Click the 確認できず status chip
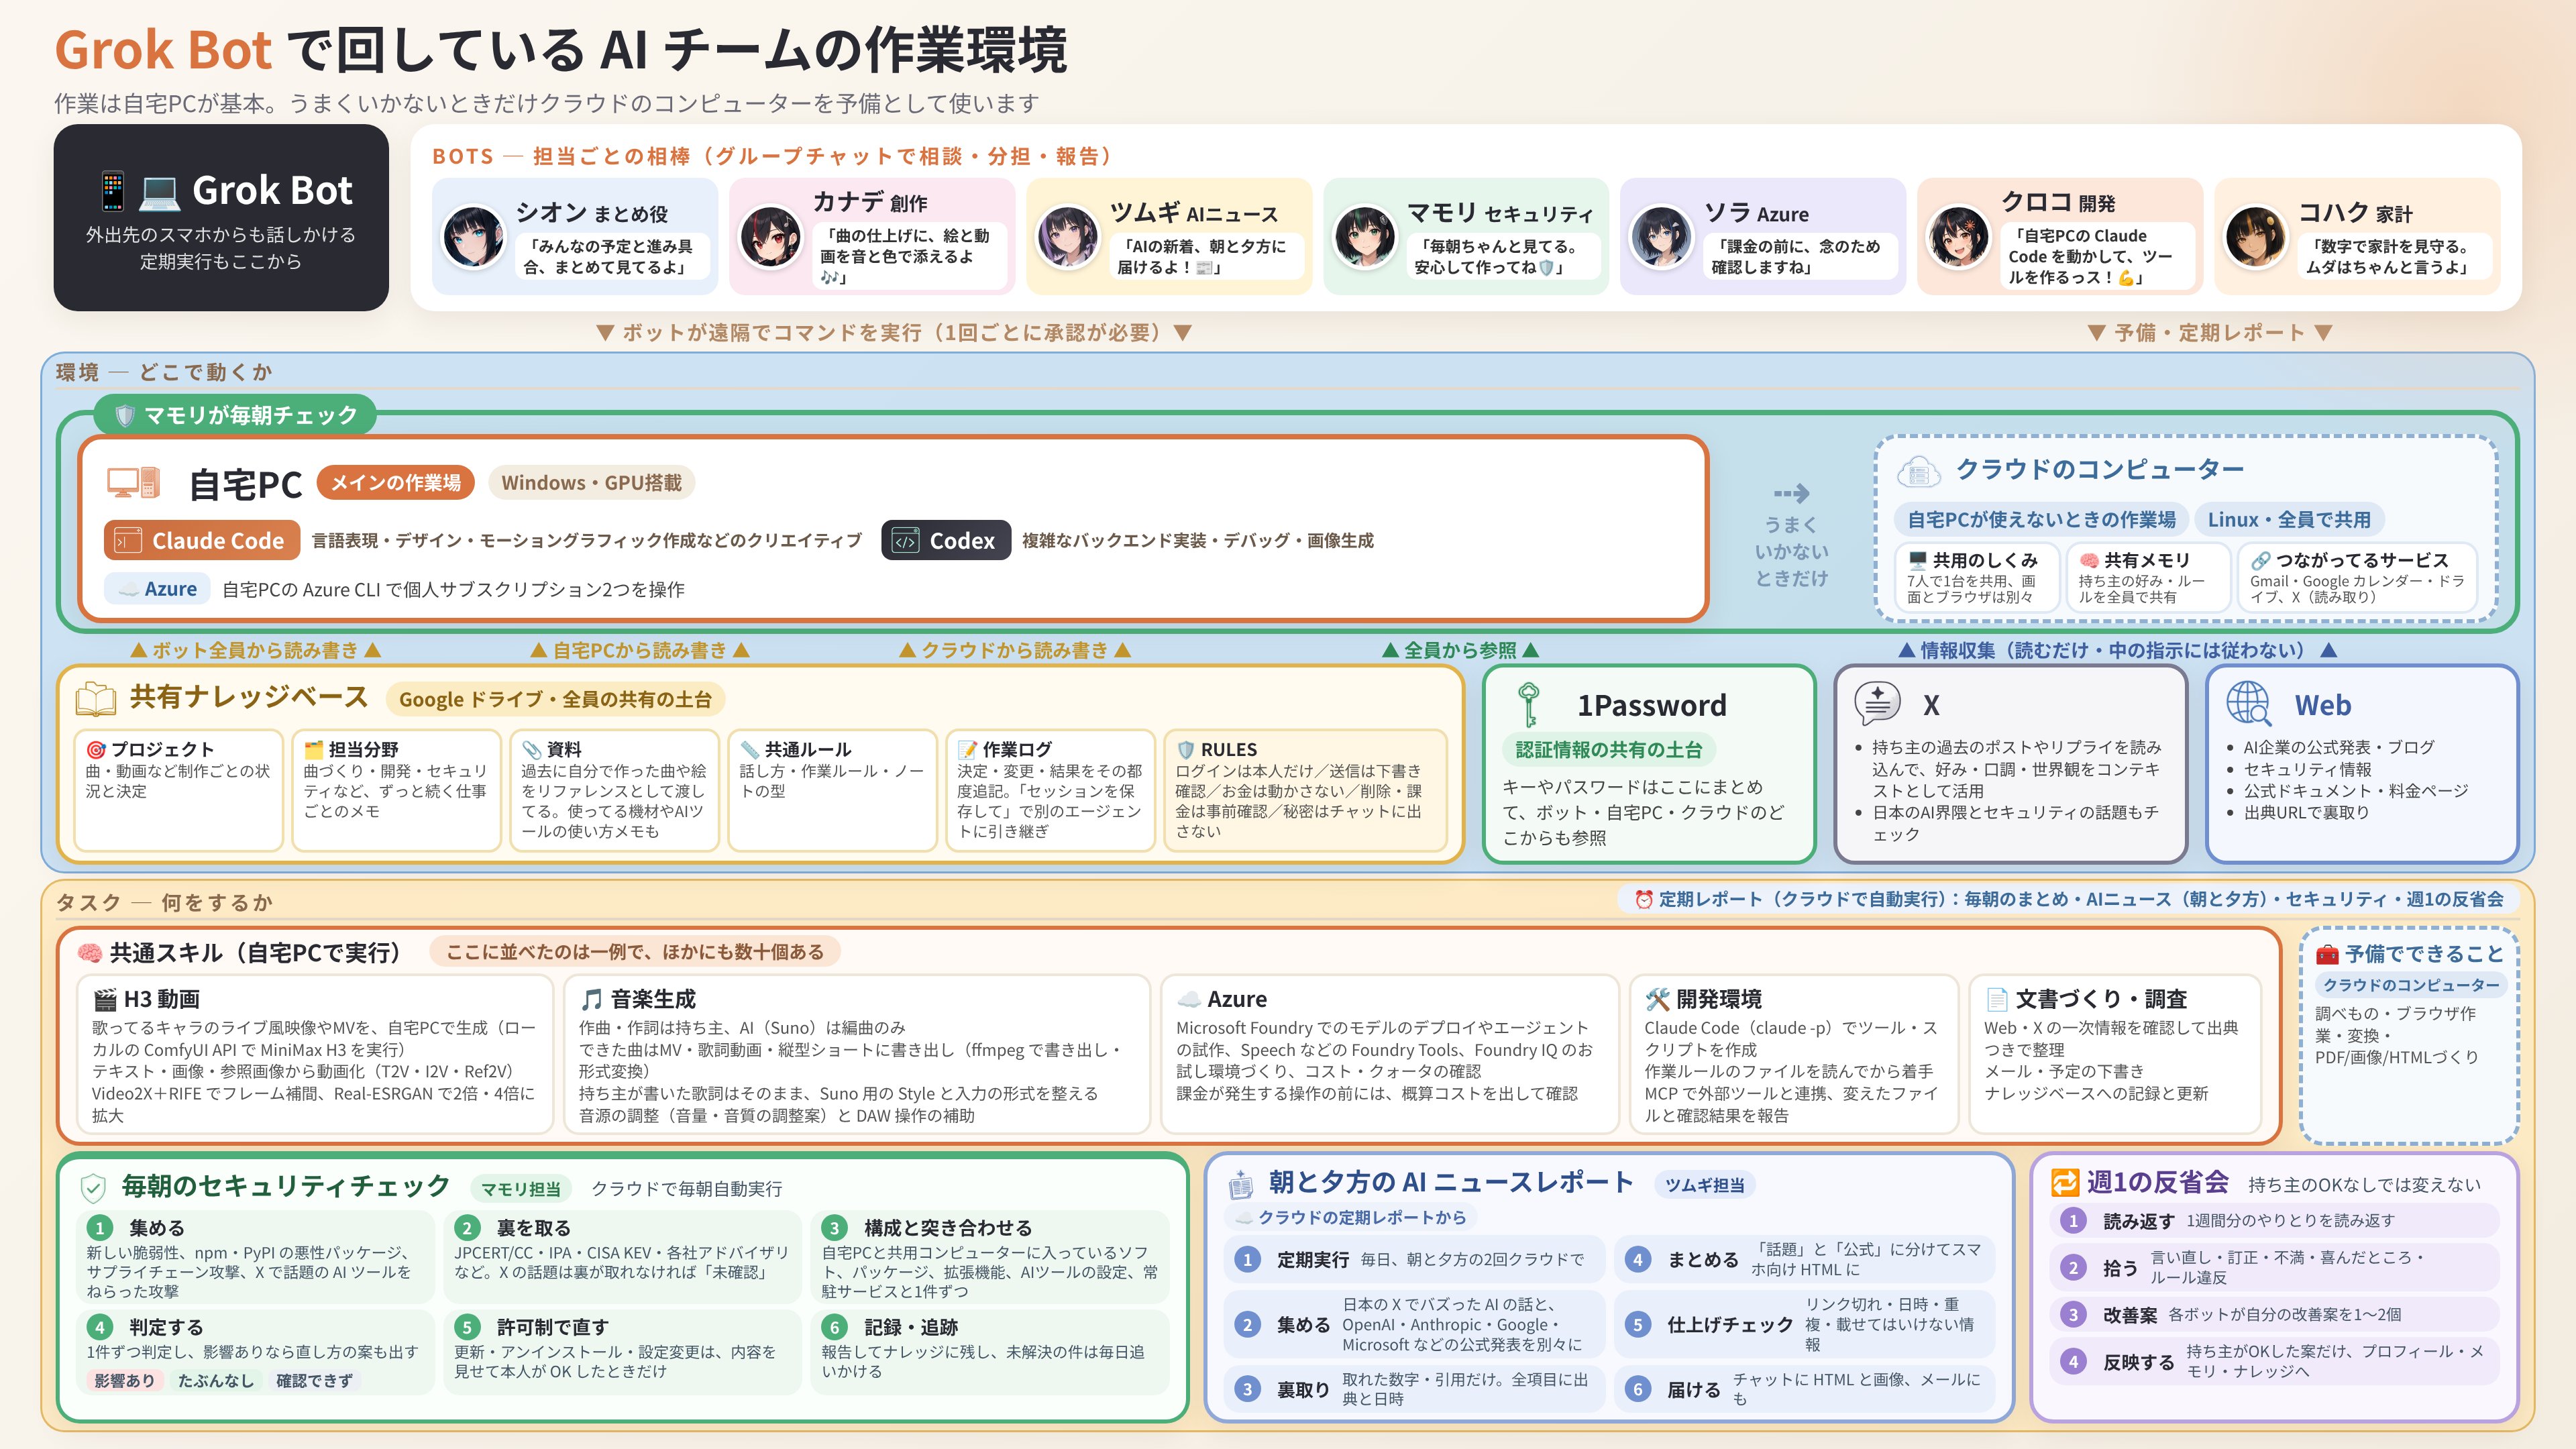Image resolution: width=2576 pixels, height=1449 pixels. (314, 1381)
